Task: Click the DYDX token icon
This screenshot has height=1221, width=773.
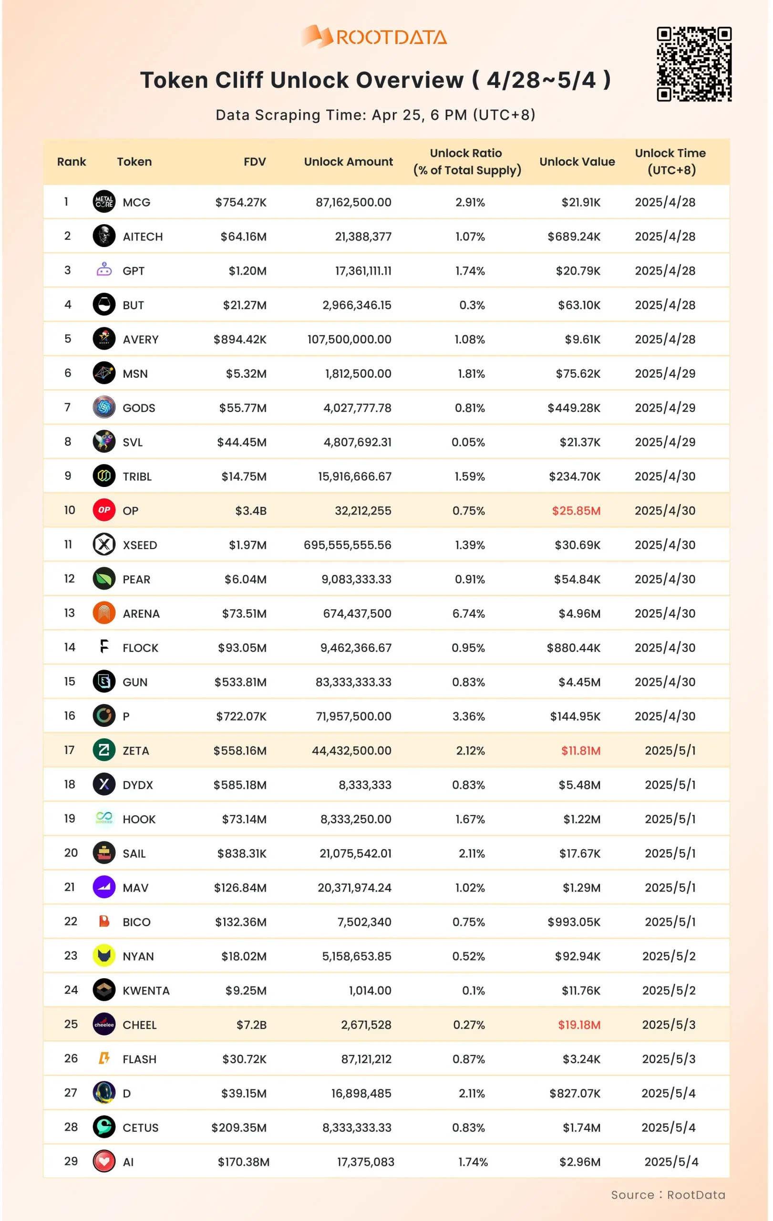Action: (x=104, y=785)
